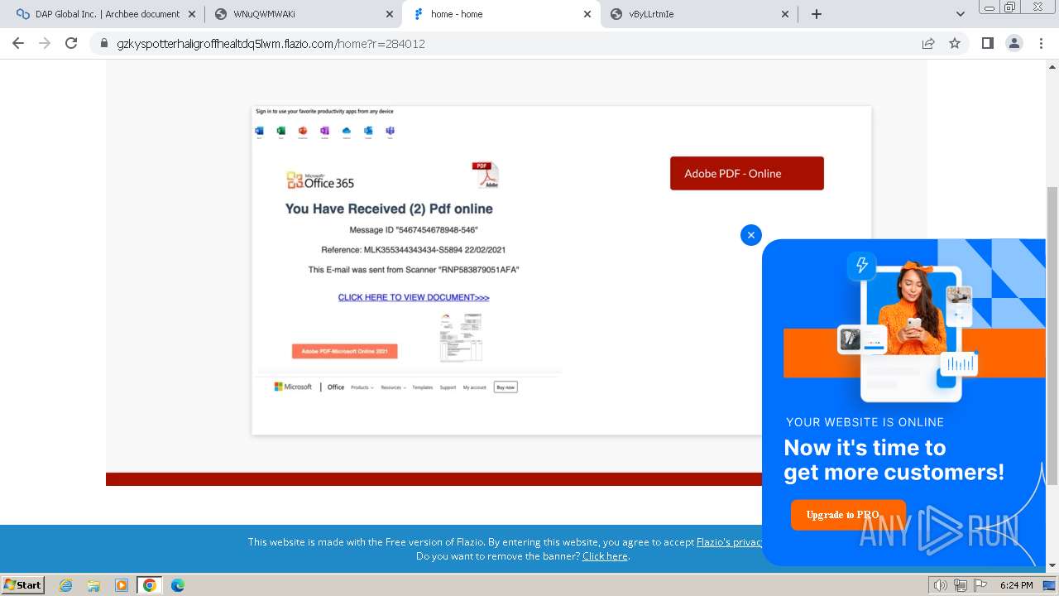The image size is (1059, 596).
Task: Click CLICK HERE TO VIEW DOCUMENT link
Action: coord(414,297)
